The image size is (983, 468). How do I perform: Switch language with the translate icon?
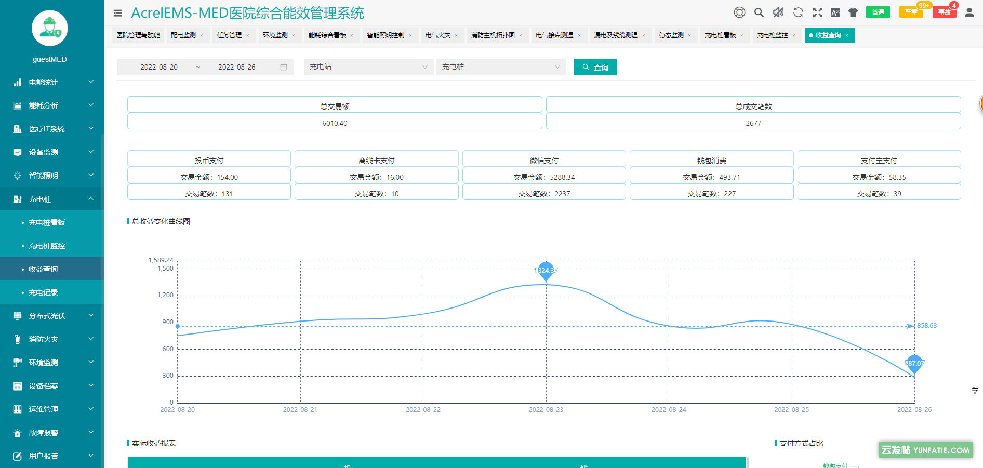click(835, 12)
